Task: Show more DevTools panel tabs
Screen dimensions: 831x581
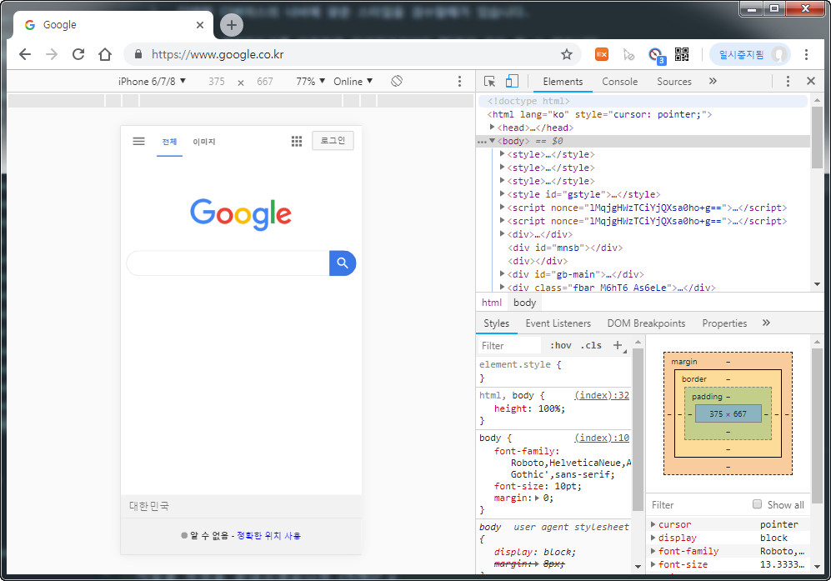Action: coord(713,81)
